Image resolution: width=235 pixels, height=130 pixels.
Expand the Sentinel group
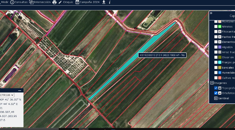pyautogui.click(x=216, y=98)
